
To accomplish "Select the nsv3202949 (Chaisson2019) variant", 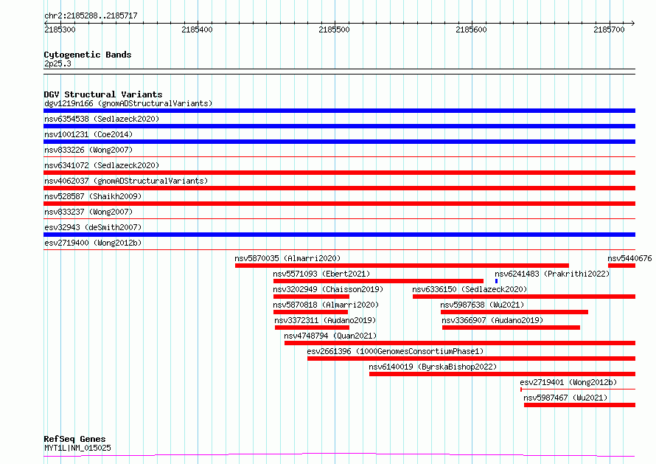I will click(328, 289).
